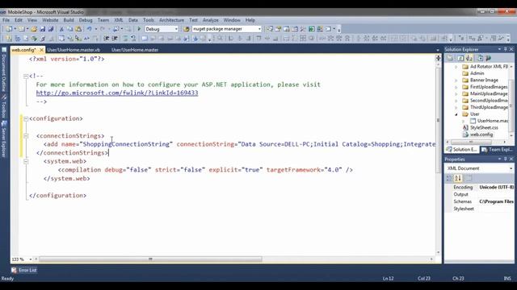
Task: Pin the Properties panel
Action: [x=505, y=159]
